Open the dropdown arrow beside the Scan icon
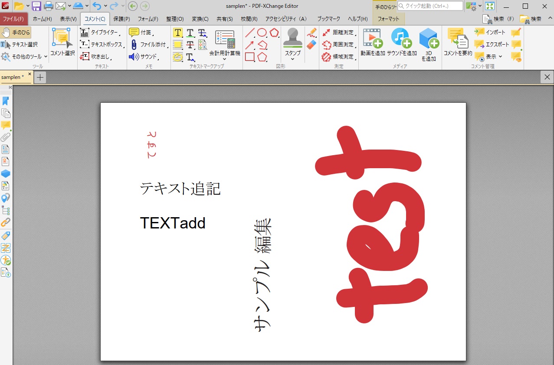This screenshot has width=554, height=365. coord(87,6)
